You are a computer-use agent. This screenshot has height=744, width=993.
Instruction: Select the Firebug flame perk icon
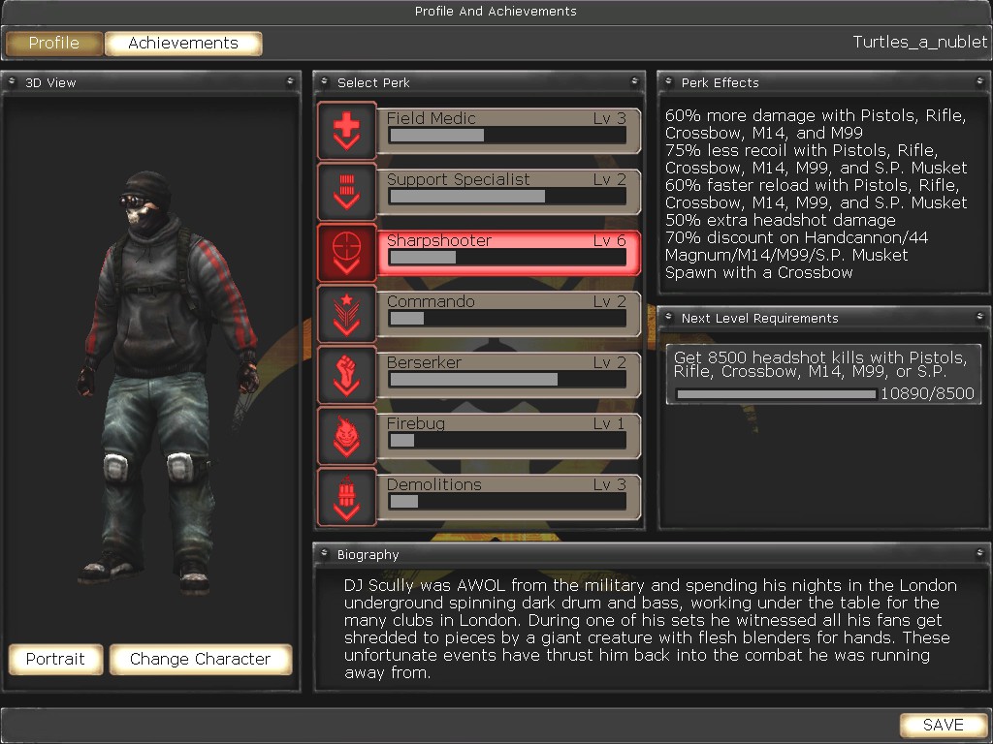[x=346, y=436]
